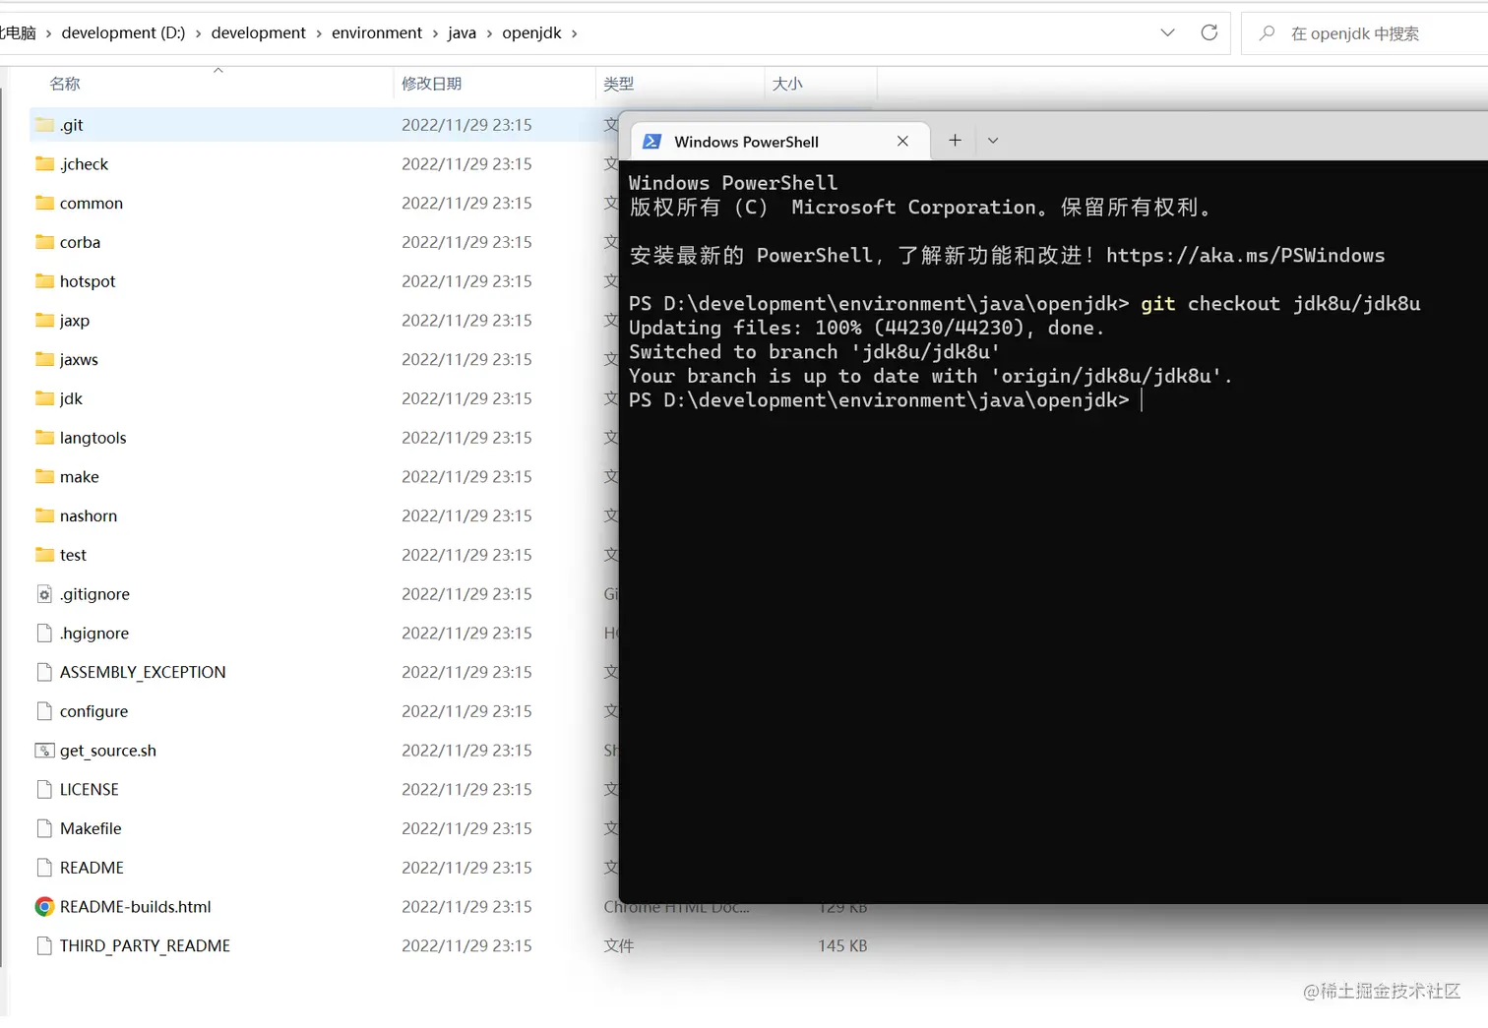The image size is (1488, 1028).
Task: Click the corba folder icon
Action: coord(44,242)
